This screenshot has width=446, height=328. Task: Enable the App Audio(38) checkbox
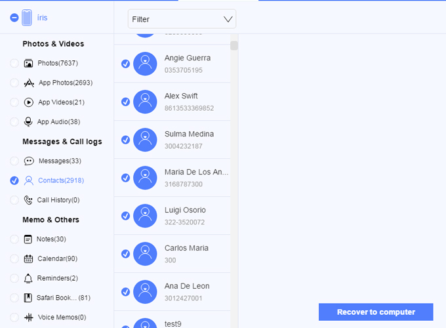click(14, 122)
